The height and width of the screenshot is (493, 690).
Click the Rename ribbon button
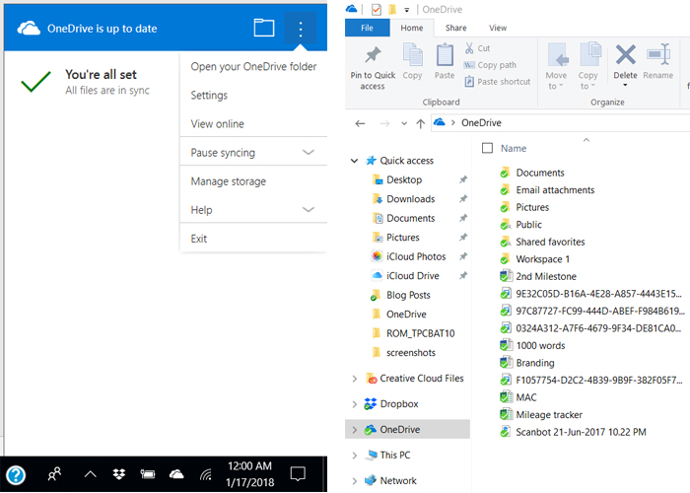657,61
